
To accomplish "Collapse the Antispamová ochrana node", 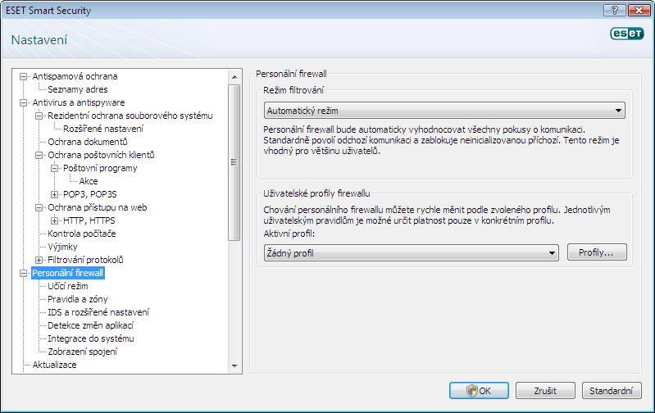I will 24,76.
